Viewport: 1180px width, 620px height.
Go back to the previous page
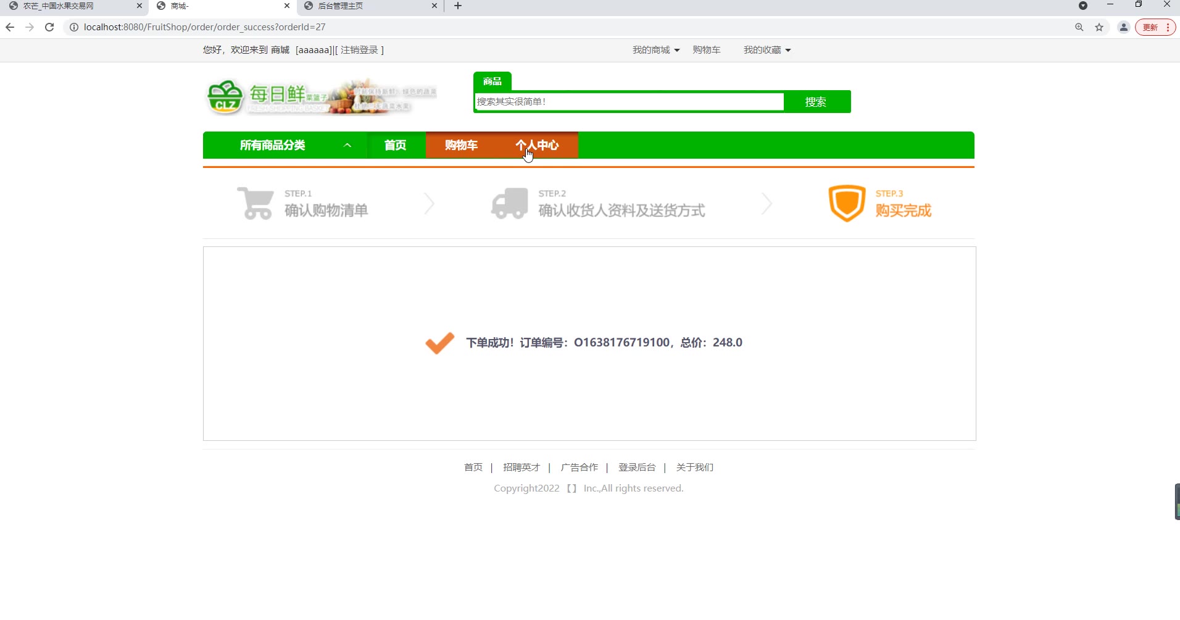click(10, 27)
